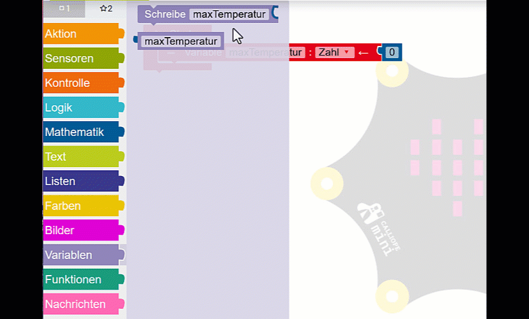Pick the standalone maxTemperatur getter block

[181, 41]
